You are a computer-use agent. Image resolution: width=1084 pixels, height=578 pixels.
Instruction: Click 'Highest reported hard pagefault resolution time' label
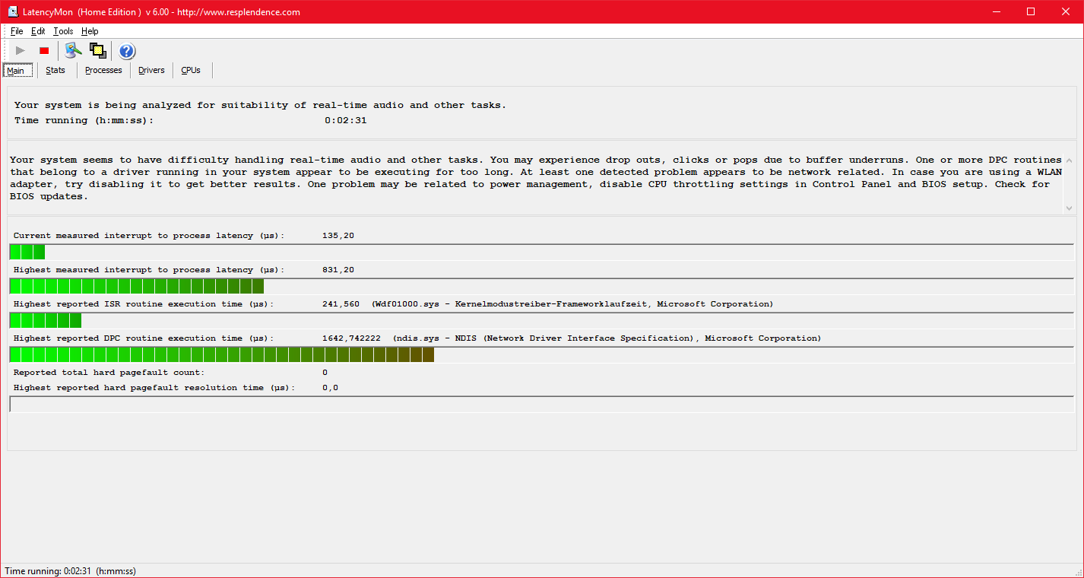coord(154,388)
